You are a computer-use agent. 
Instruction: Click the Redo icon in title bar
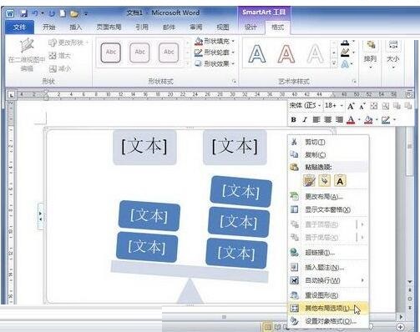click(52, 13)
